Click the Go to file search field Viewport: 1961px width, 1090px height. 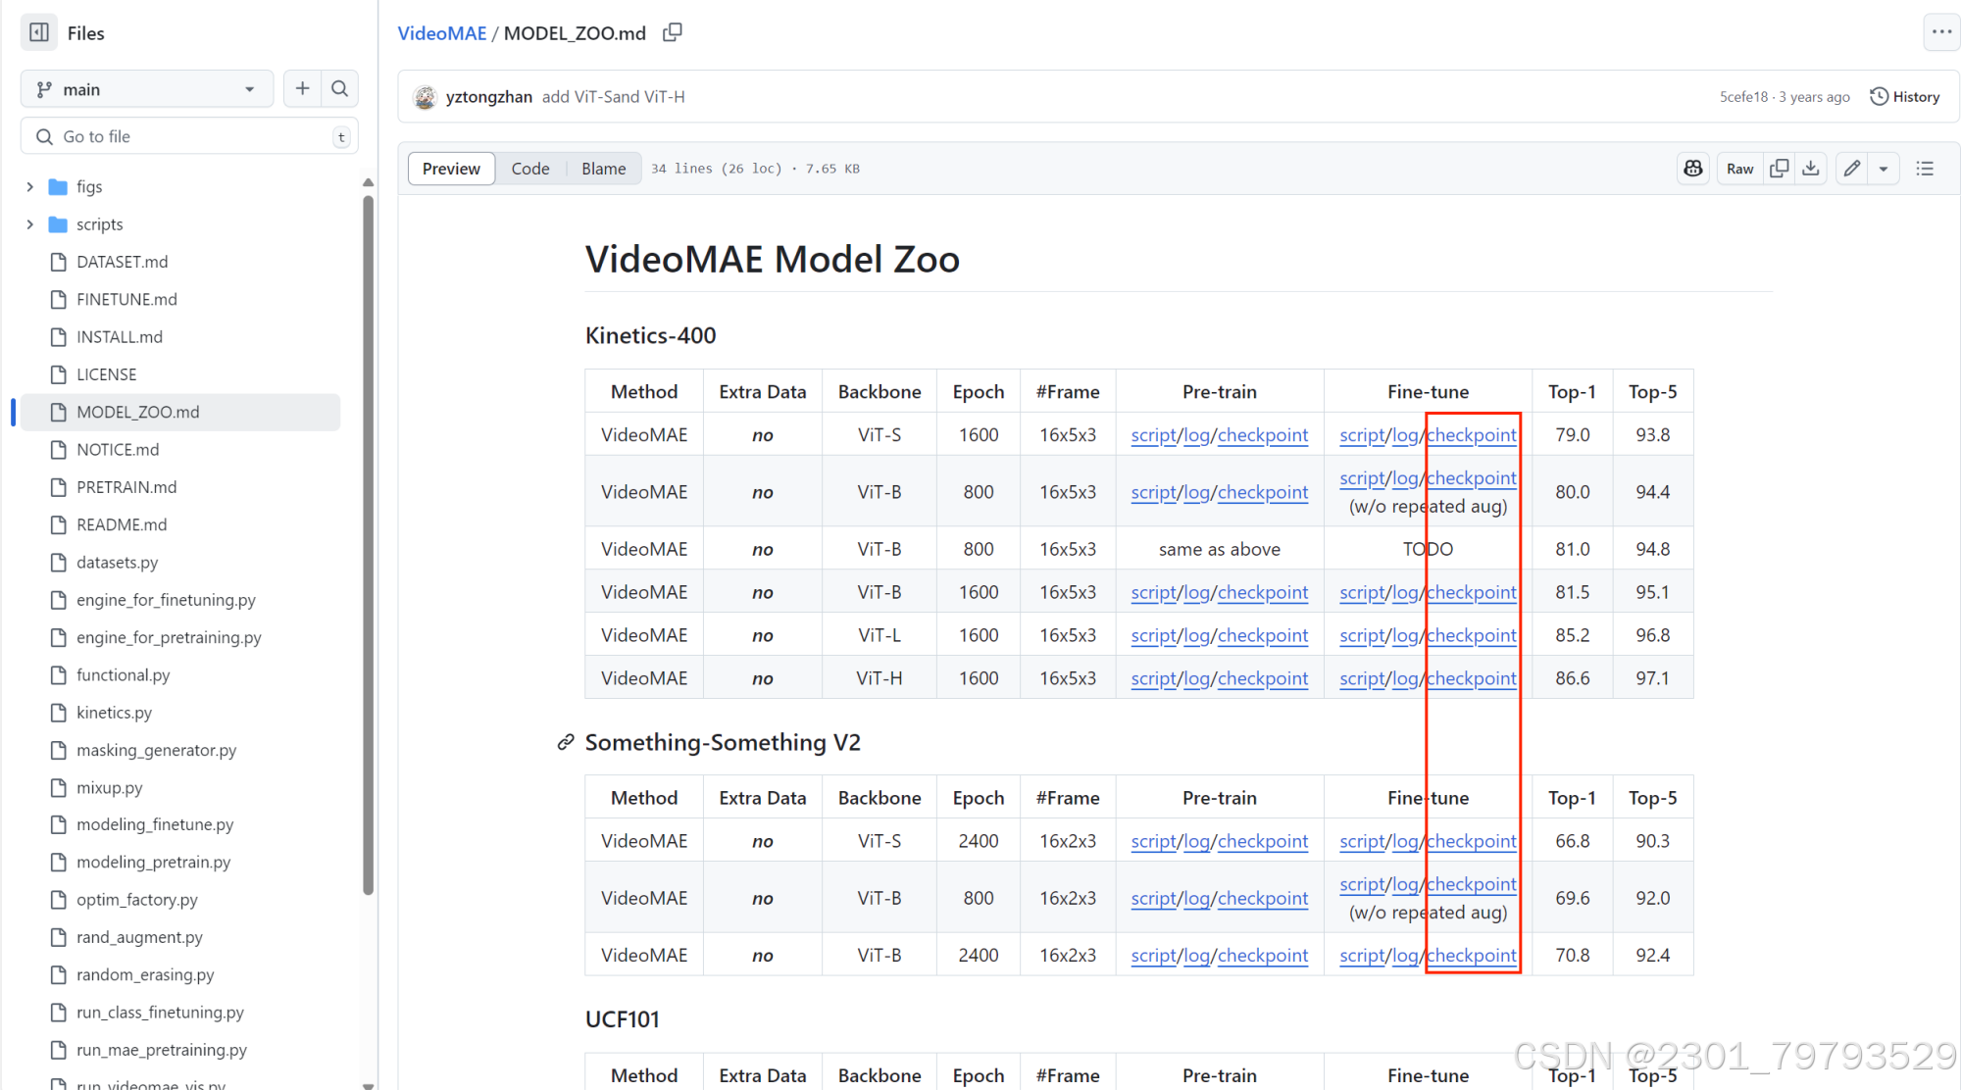(186, 135)
